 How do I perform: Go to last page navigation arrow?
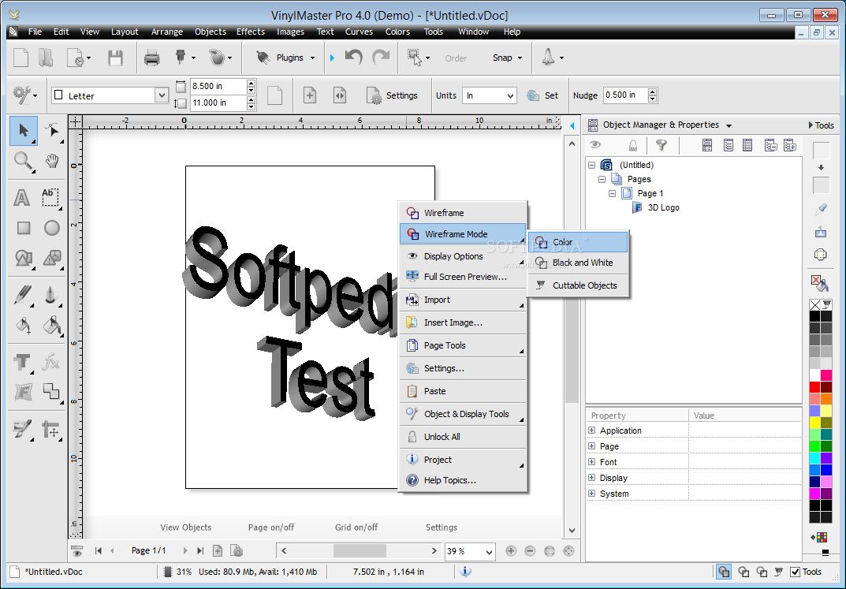[200, 550]
